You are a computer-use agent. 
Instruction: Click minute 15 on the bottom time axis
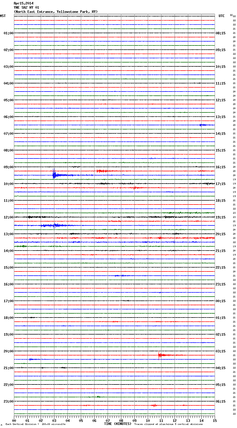[x=215, y=420]
